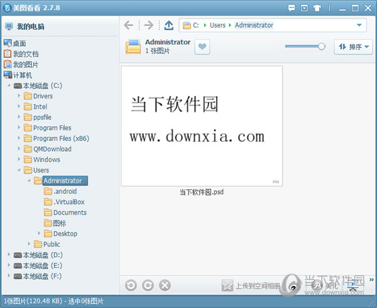Collapse the Users folder in the tree
The image size is (377, 308).
[x=19, y=170]
